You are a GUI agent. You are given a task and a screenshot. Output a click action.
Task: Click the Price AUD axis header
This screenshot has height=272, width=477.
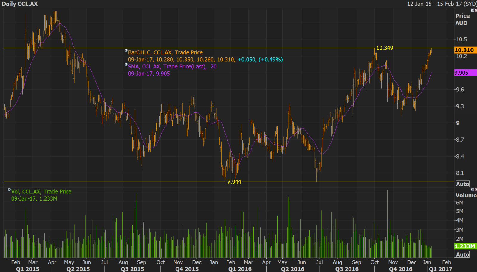[462, 19]
